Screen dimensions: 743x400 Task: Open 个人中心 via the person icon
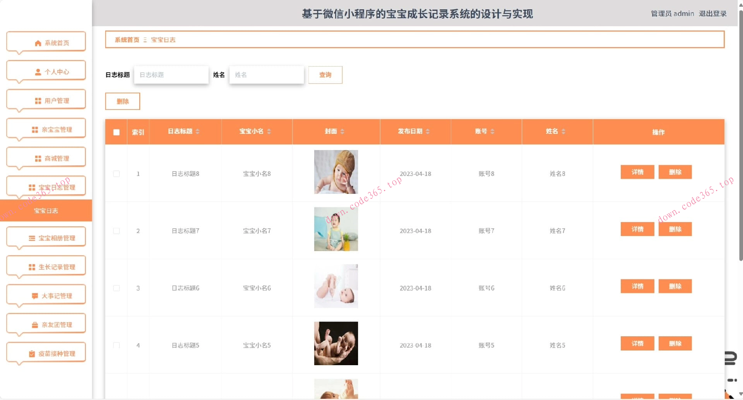tap(38, 71)
